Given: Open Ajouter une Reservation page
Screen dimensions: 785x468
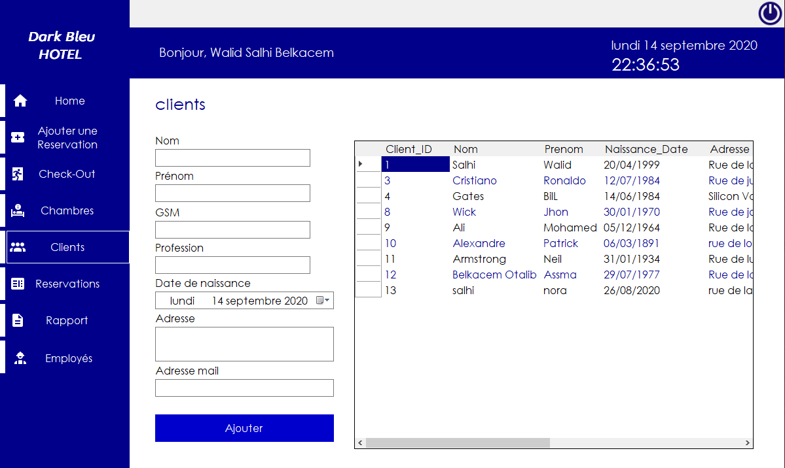Looking at the screenshot, I should (67, 137).
